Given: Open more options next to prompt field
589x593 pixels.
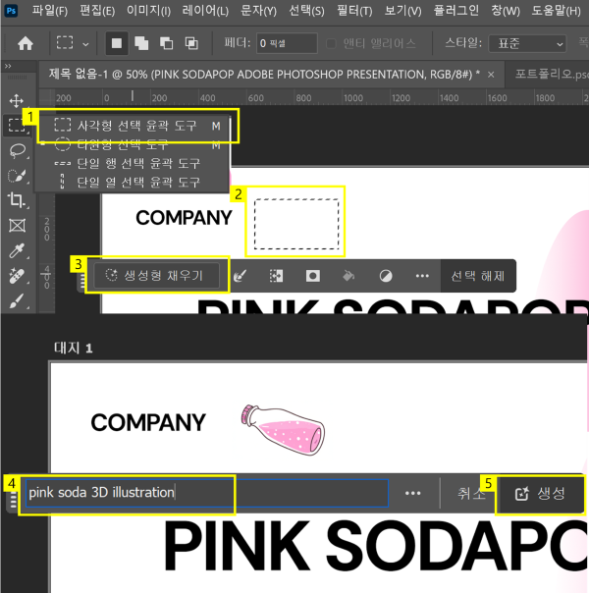Looking at the screenshot, I should [x=413, y=493].
